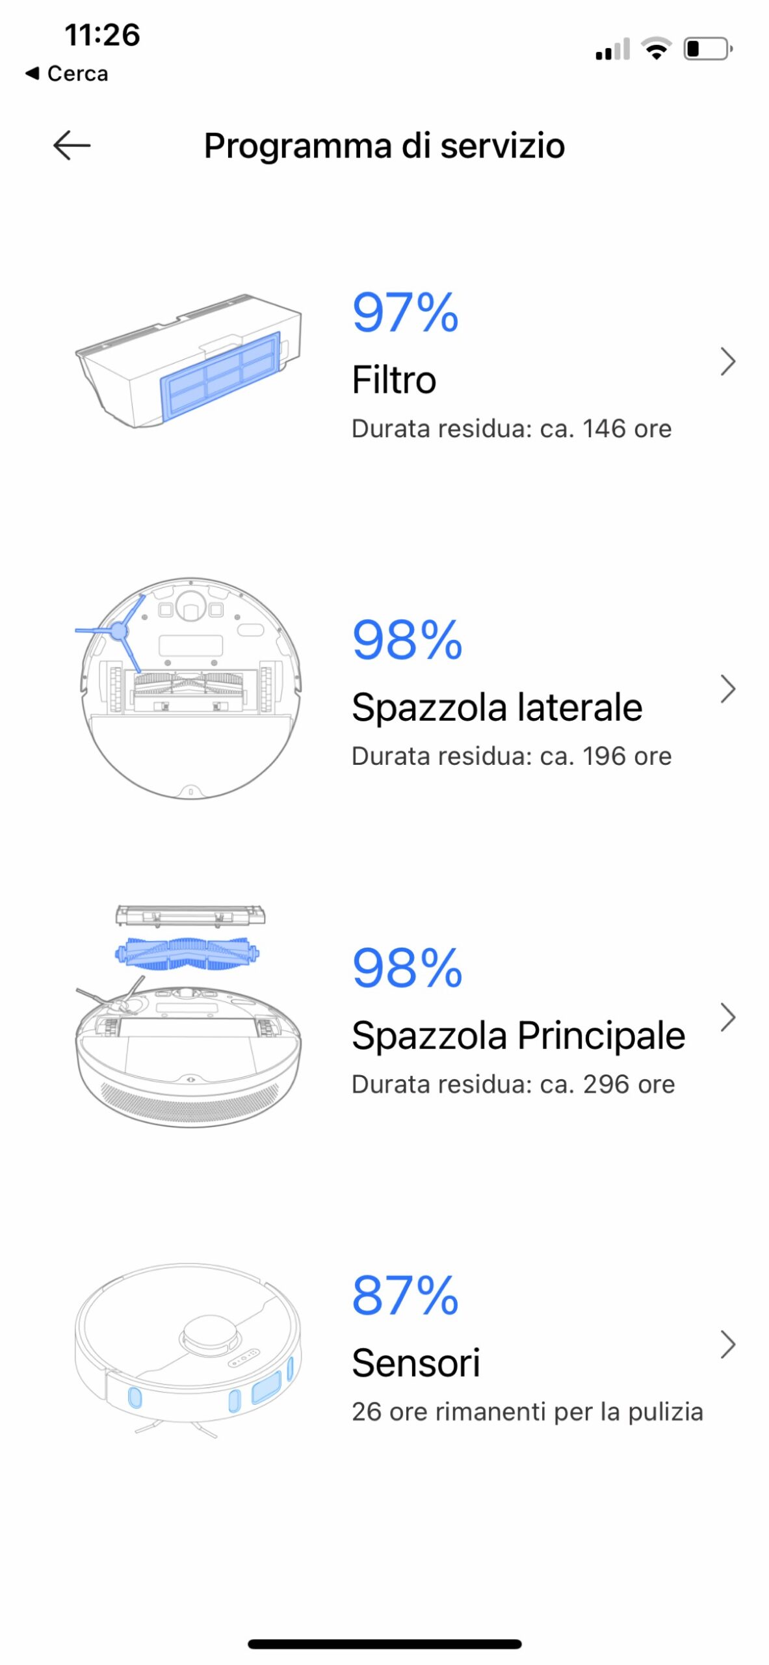Tap the back arrow icon

[72, 145]
